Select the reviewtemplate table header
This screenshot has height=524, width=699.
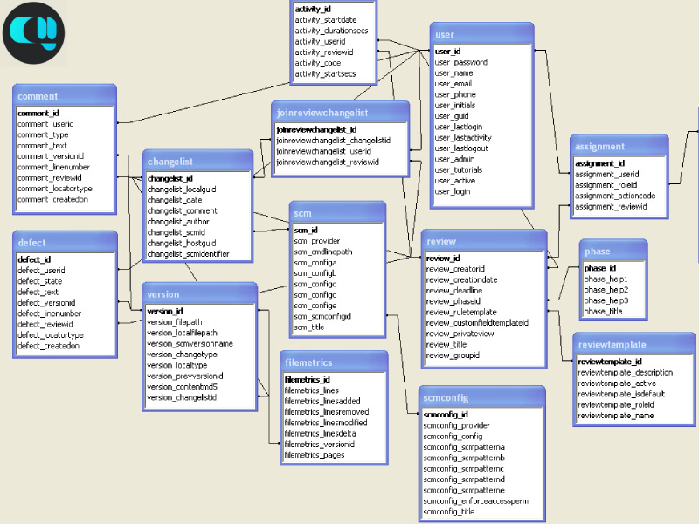pyautogui.click(x=634, y=345)
